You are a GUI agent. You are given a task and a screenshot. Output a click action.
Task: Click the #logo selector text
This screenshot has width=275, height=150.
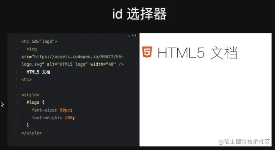[33, 102]
